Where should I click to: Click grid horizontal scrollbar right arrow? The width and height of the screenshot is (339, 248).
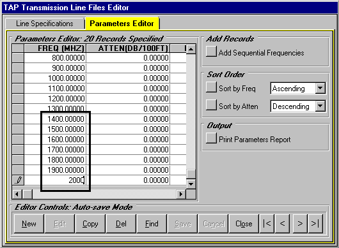click(x=181, y=194)
